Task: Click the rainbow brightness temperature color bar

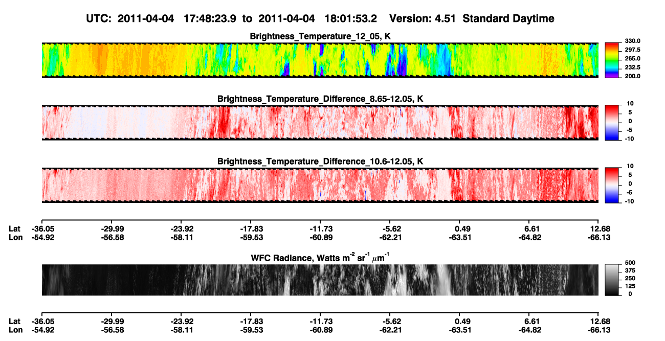Action: click(x=612, y=60)
